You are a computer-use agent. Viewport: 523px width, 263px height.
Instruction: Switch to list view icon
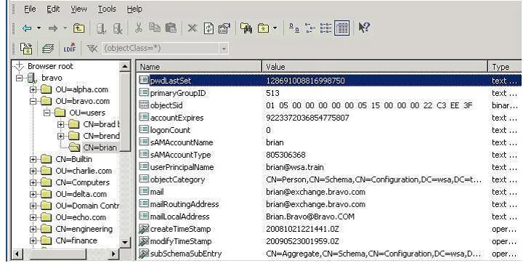click(x=325, y=28)
